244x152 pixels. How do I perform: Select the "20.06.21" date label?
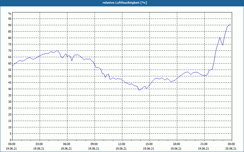click(231, 149)
